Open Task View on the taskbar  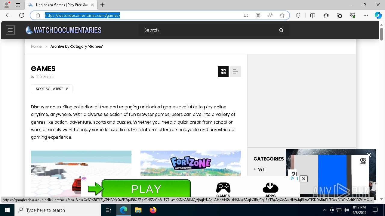[x=108, y=210]
